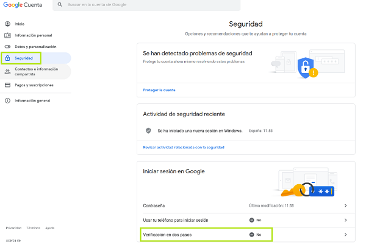Open Revisar actividad relacionada con la seguridad
This screenshot has width=366, height=245.
coord(183,147)
